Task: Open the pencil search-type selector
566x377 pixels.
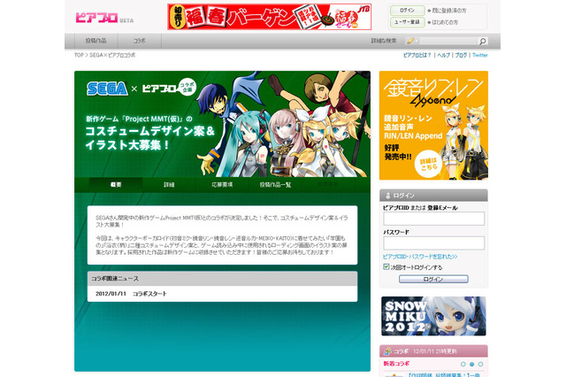Action: coord(411,42)
